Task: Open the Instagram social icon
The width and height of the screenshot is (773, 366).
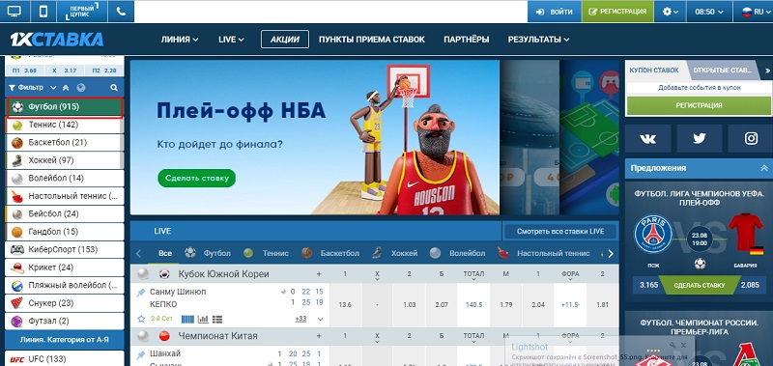Action: pos(751,138)
